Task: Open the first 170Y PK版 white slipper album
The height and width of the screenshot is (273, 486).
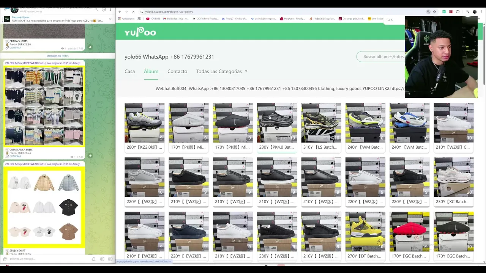Action: pos(188,127)
